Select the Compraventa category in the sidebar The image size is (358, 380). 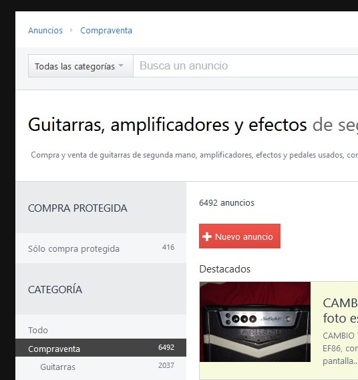click(x=101, y=348)
